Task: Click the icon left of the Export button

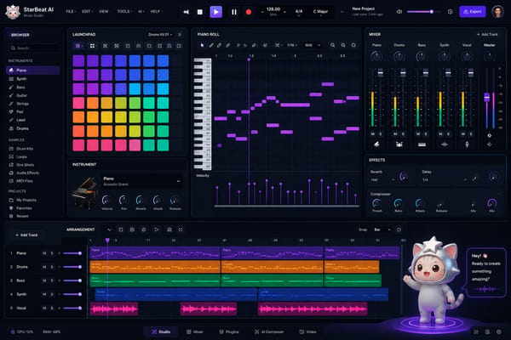Action: pos(450,12)
